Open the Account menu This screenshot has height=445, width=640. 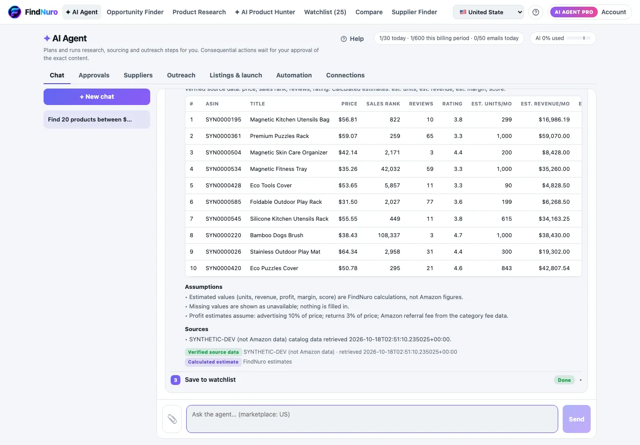coord(613,12)
